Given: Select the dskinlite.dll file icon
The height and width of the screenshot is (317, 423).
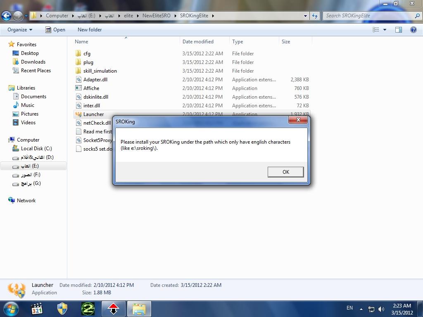Looking at the screenshot, I should coord(78,97).
